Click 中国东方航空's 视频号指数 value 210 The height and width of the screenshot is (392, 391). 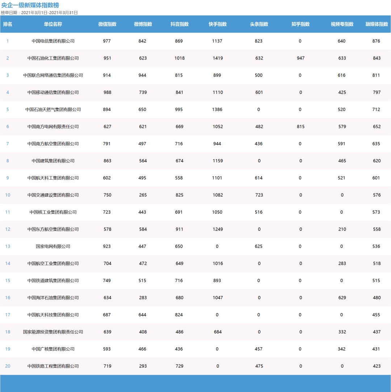pyautogui.click(x=342, y=229)
